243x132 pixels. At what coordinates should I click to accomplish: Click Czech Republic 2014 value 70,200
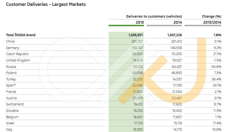(177, 54)
